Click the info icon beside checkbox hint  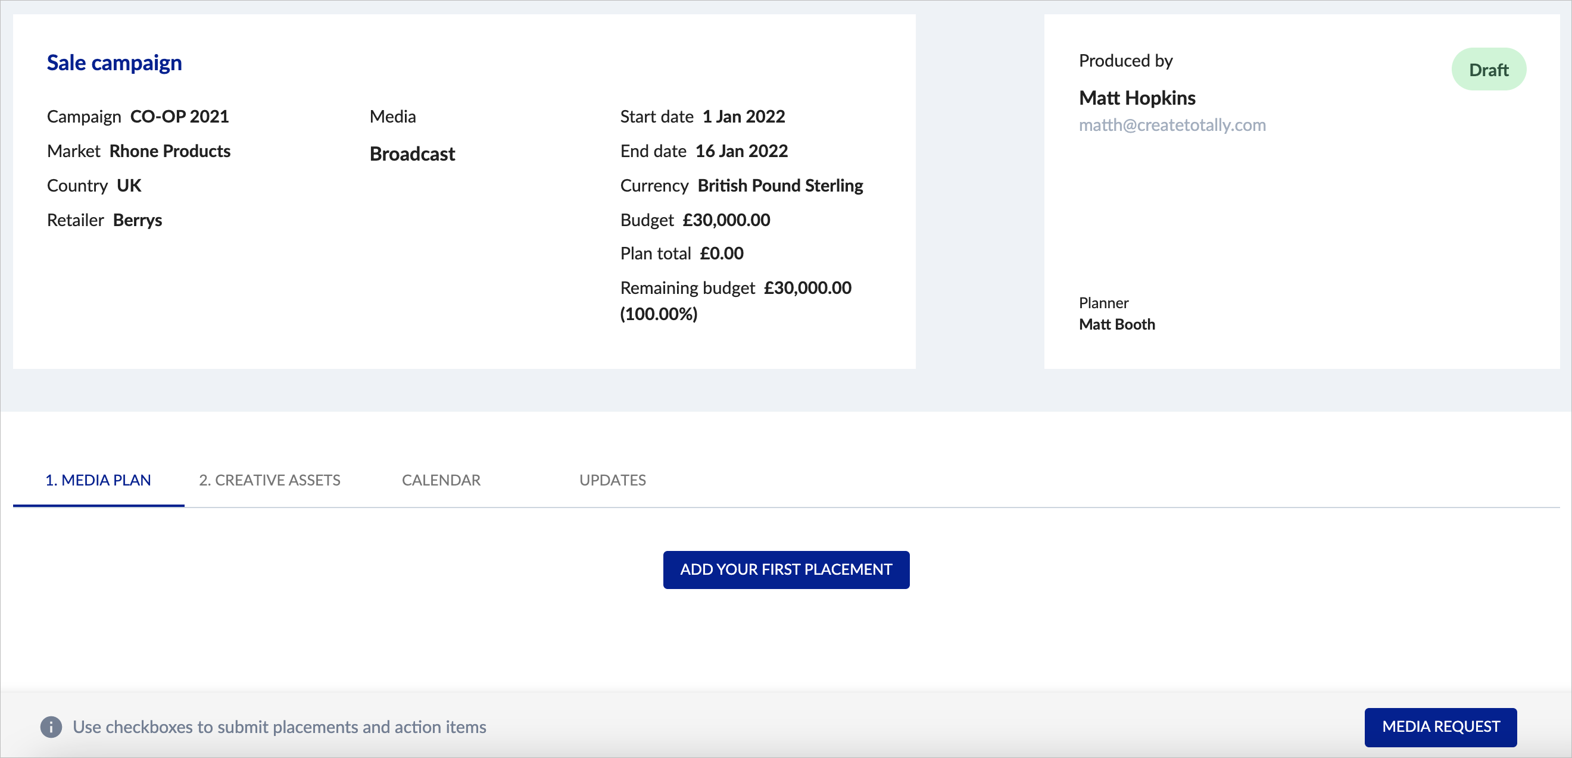click(51, 727)
